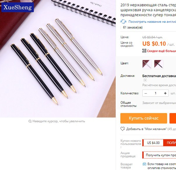Click the return policy icon
176x170 pixels.
pyautogui.click(x=144, y=164)
